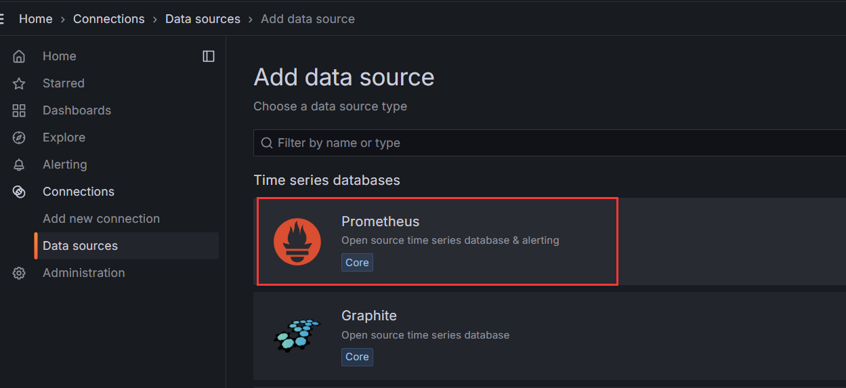The image size is (846, 388).
Task: Click the Home house icon in sidebar
Action: pos(19,56)
